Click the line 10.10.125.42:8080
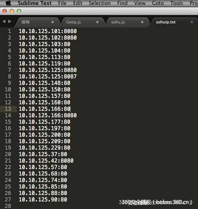This screenshot has width=198, height=209. tap(46, 161)
